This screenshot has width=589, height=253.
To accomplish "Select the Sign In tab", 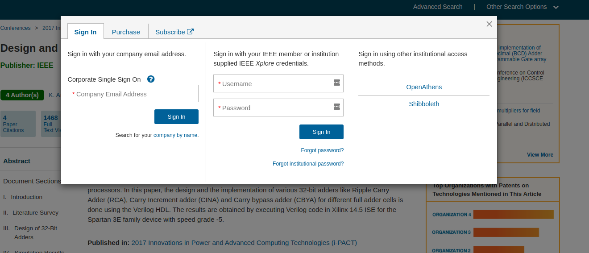I will click(85, 32).
